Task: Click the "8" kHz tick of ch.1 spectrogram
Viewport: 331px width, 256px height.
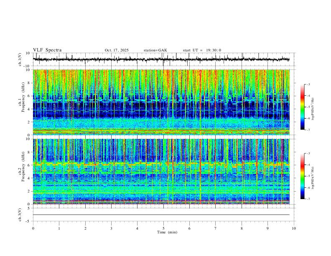Action: 29,83
